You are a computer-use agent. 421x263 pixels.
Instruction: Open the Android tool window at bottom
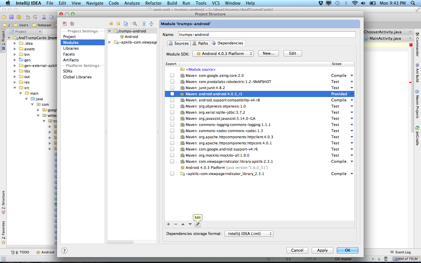click(x=45, y=252)
